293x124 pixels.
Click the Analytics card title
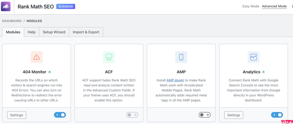251,72
